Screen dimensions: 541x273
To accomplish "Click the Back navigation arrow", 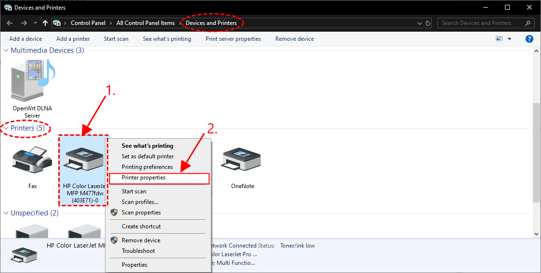I will pyautogui.click(x=10, y=23).
